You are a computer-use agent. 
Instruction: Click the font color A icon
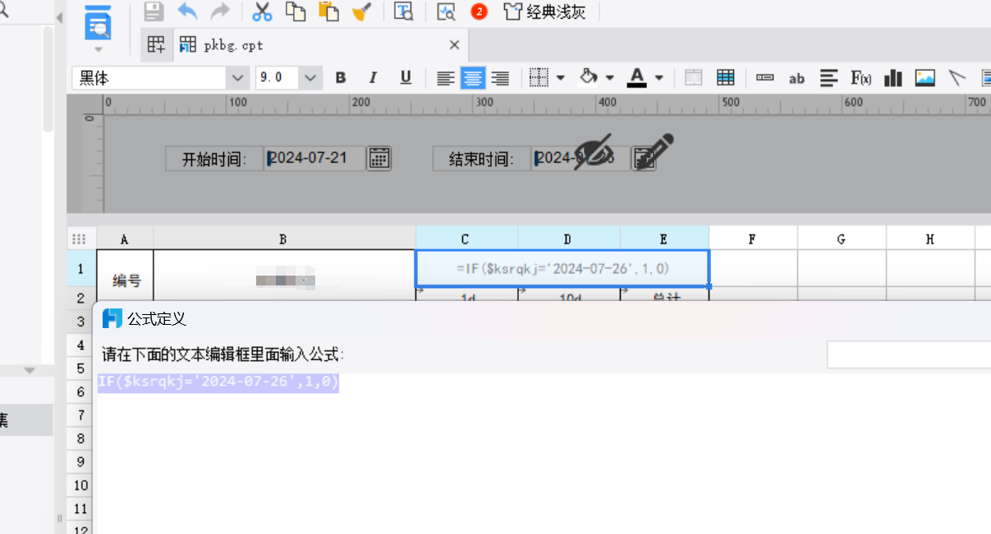(637, 78)
